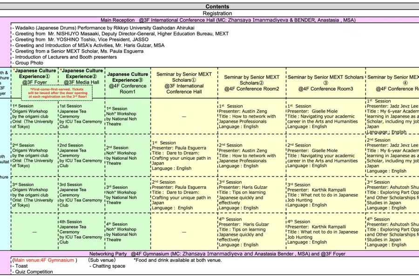Click the 2nd Session Japanese Tea Ceremony cell

coord(81,155)
